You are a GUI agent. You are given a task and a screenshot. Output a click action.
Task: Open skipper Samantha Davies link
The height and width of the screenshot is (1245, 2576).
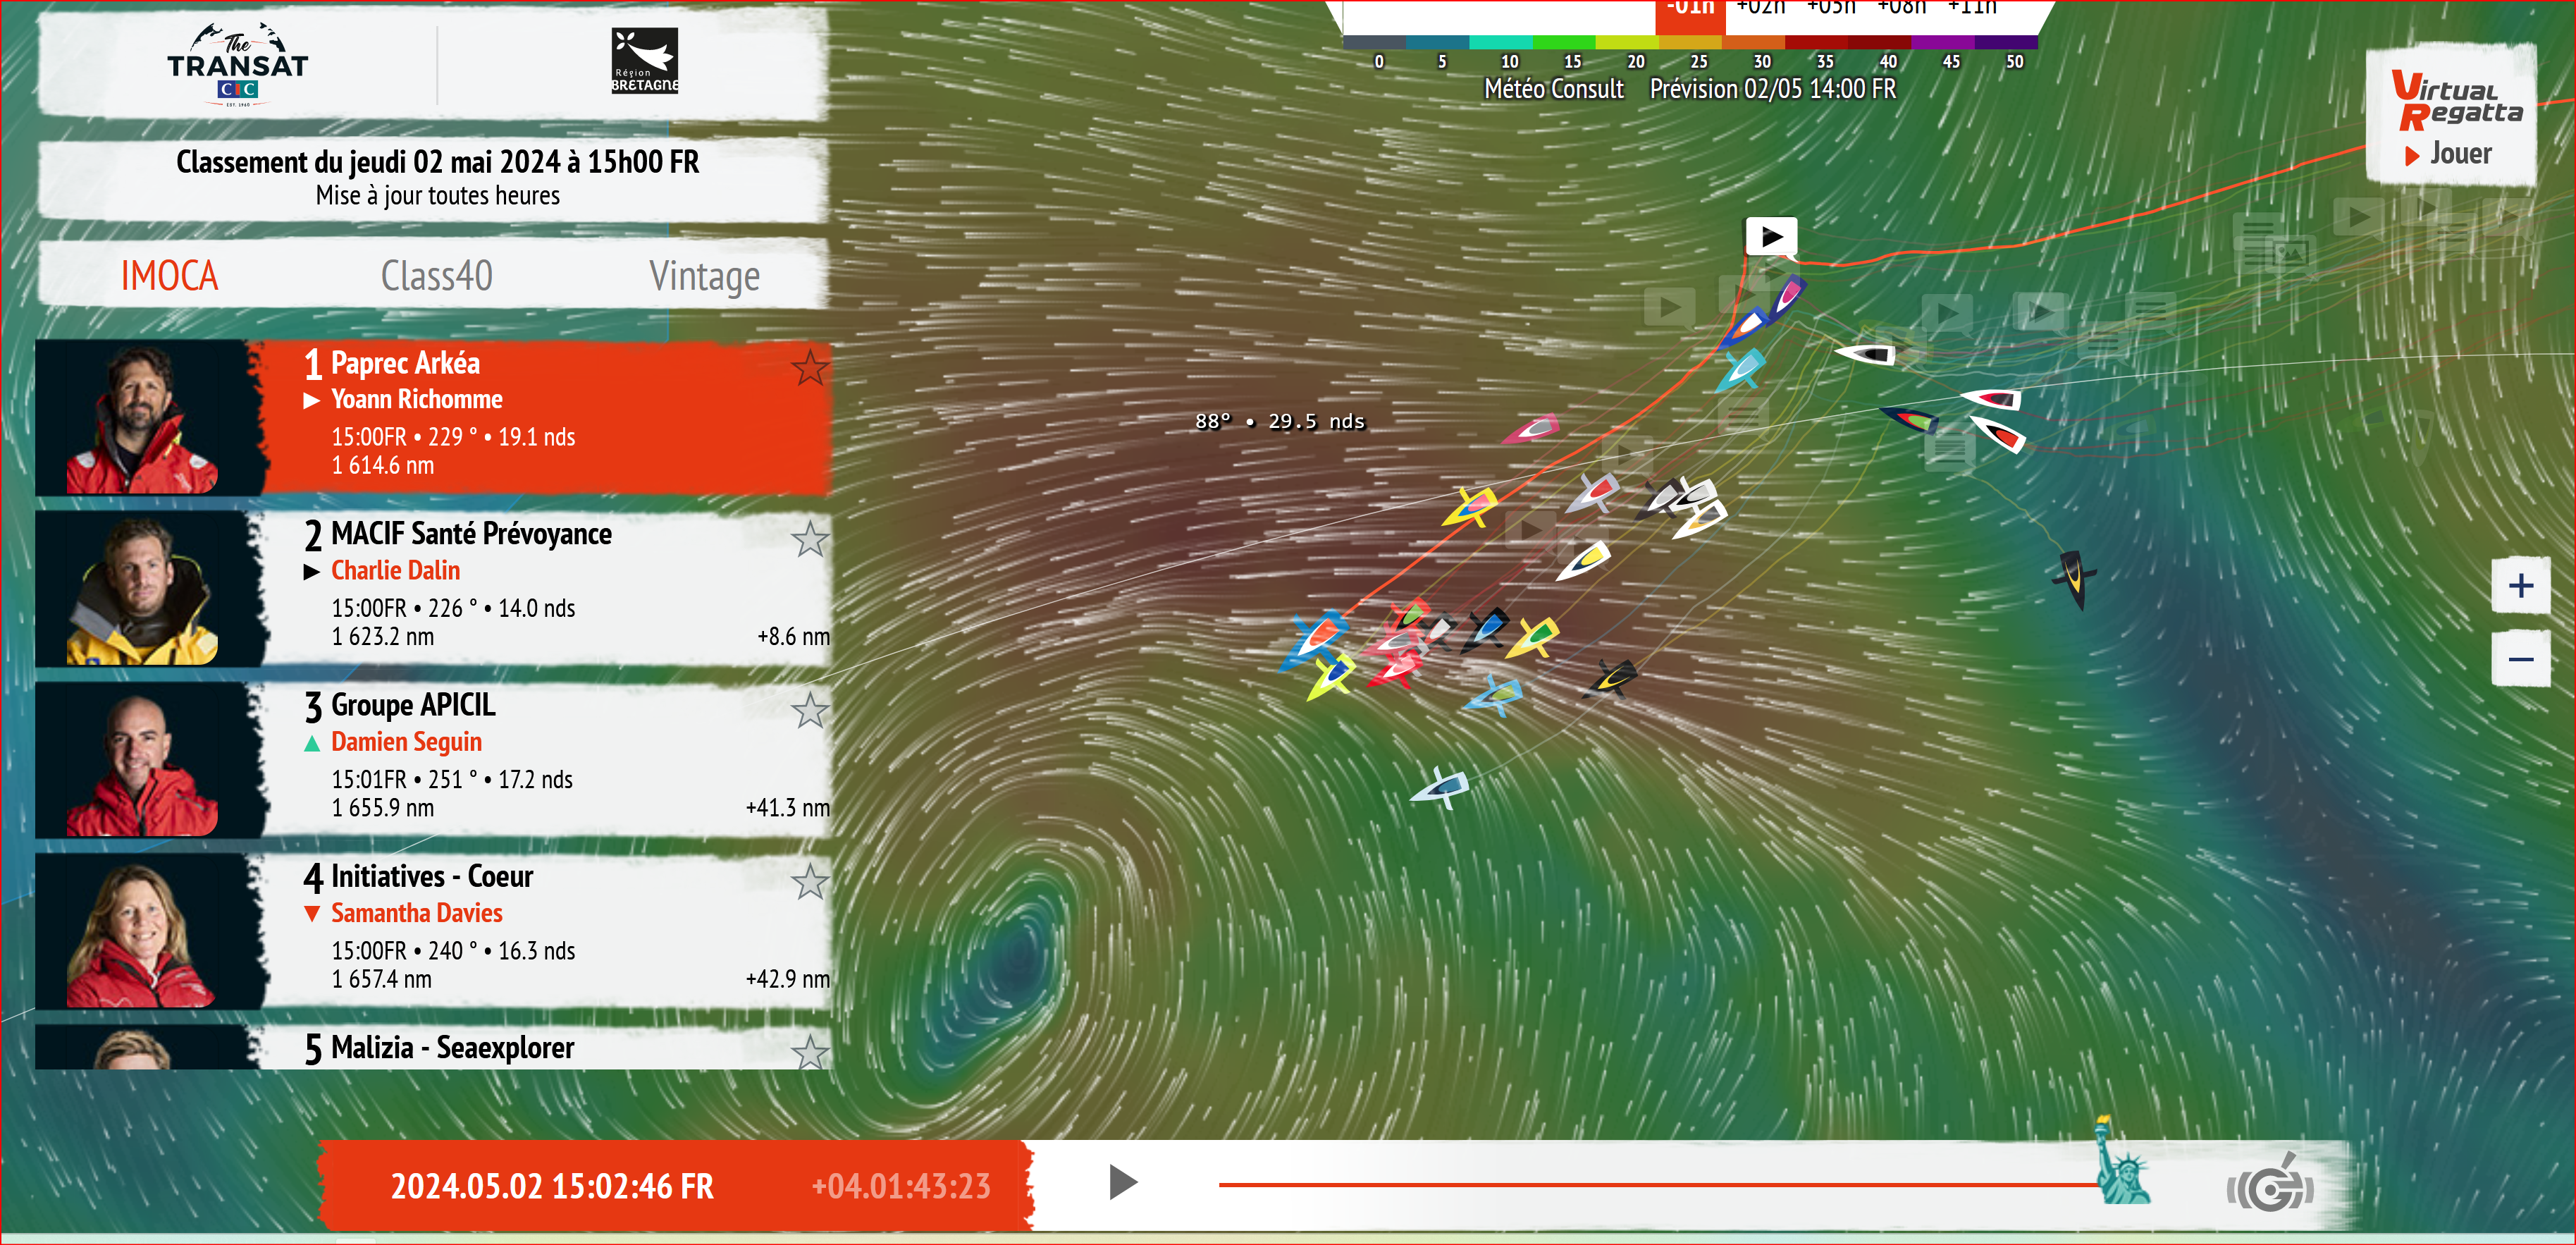417,913
